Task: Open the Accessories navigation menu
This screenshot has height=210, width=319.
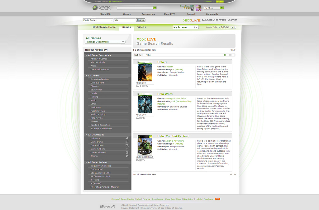Action: coord(148,14)
